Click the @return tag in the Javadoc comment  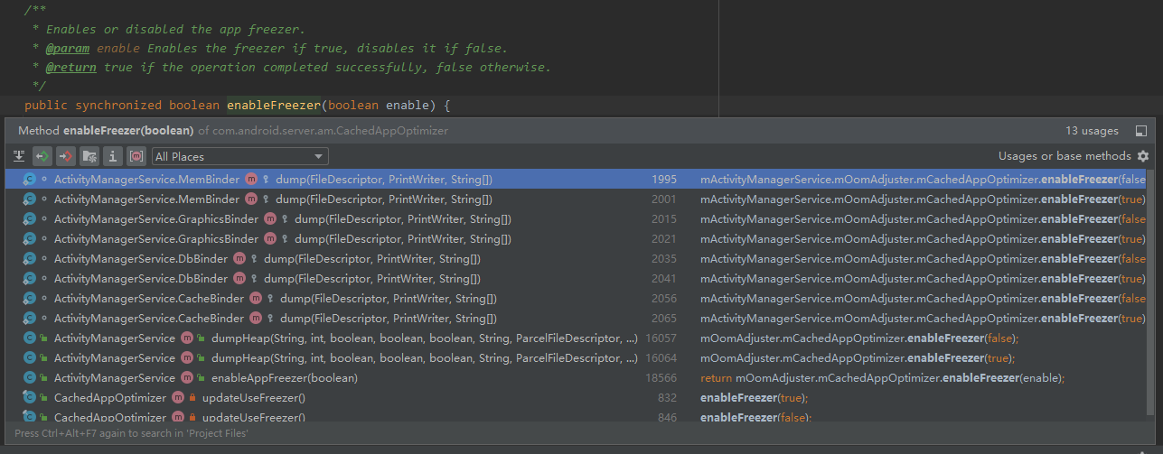(x=71, y=67)
